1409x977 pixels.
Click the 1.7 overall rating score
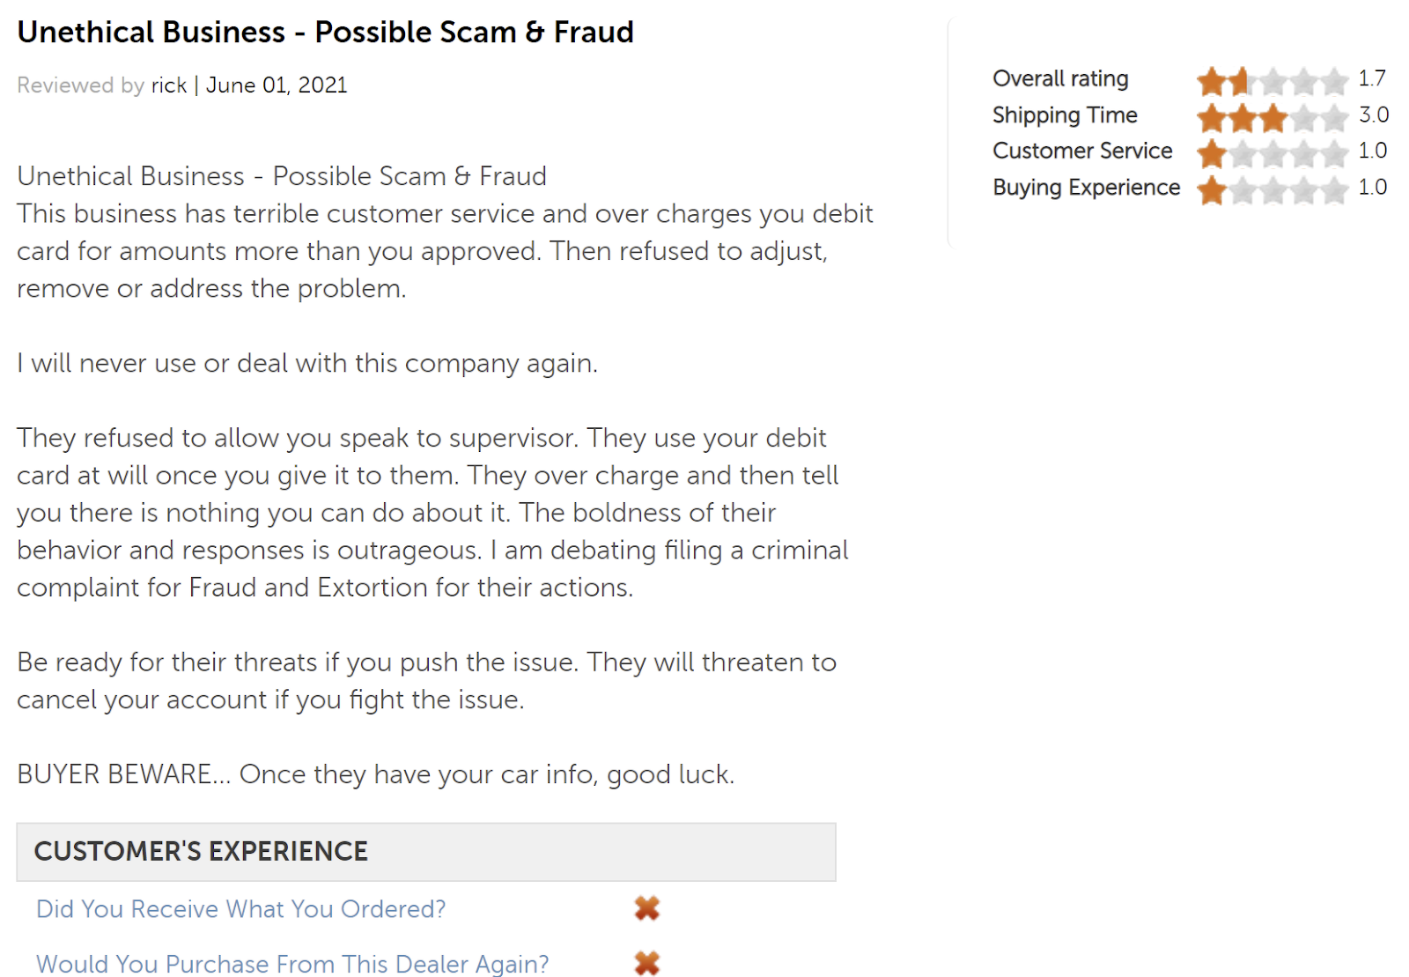click(x=1372, y=79)
